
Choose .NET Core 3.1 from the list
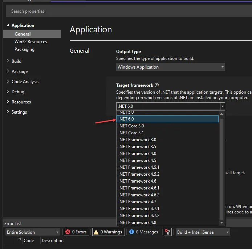coord(167,133)
